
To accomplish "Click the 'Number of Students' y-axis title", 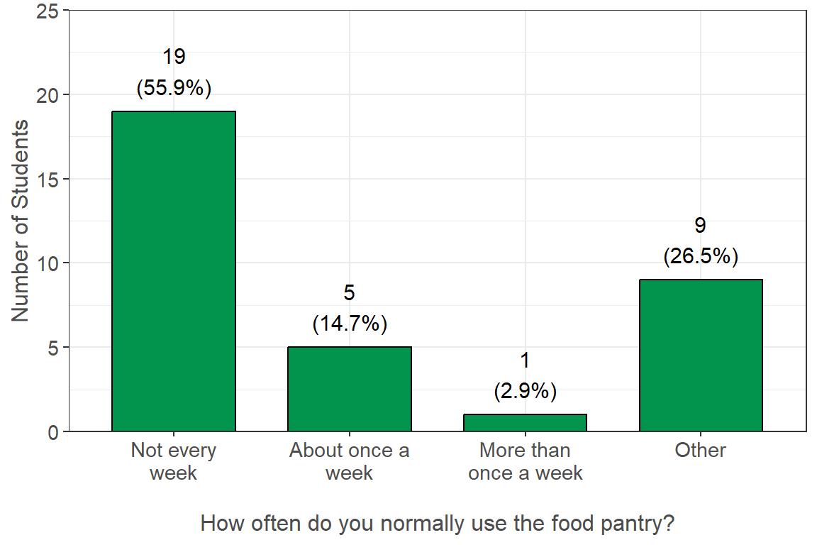I will pos(21,221).
